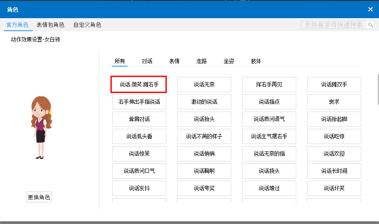Choose the 说话不满的样子 action
Viewport: 379px width, 224px height.
click(x=204, y=136)
